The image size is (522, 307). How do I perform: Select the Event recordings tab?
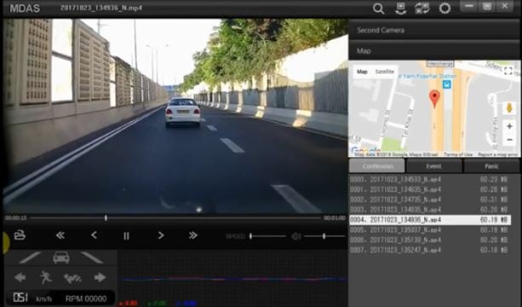433,166
